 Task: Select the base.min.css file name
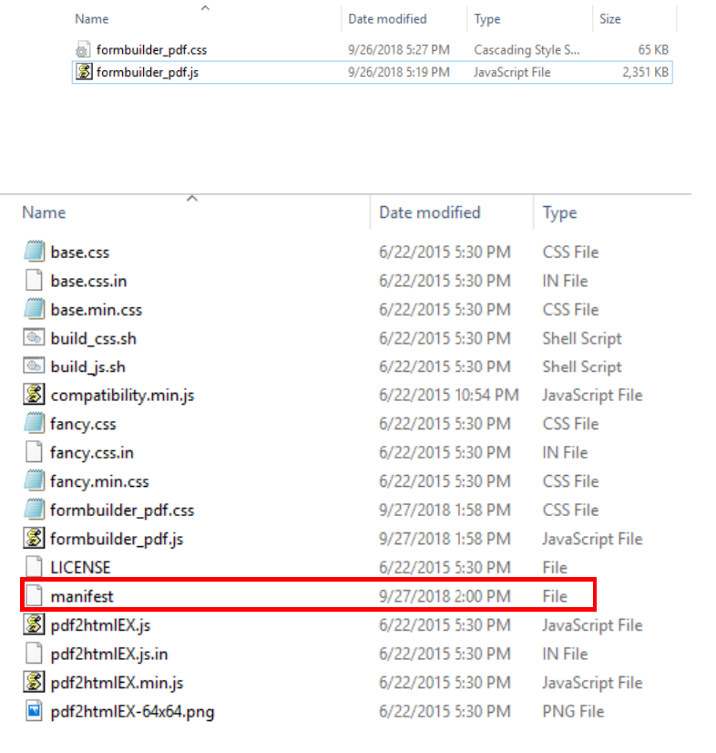coord(97,310)
